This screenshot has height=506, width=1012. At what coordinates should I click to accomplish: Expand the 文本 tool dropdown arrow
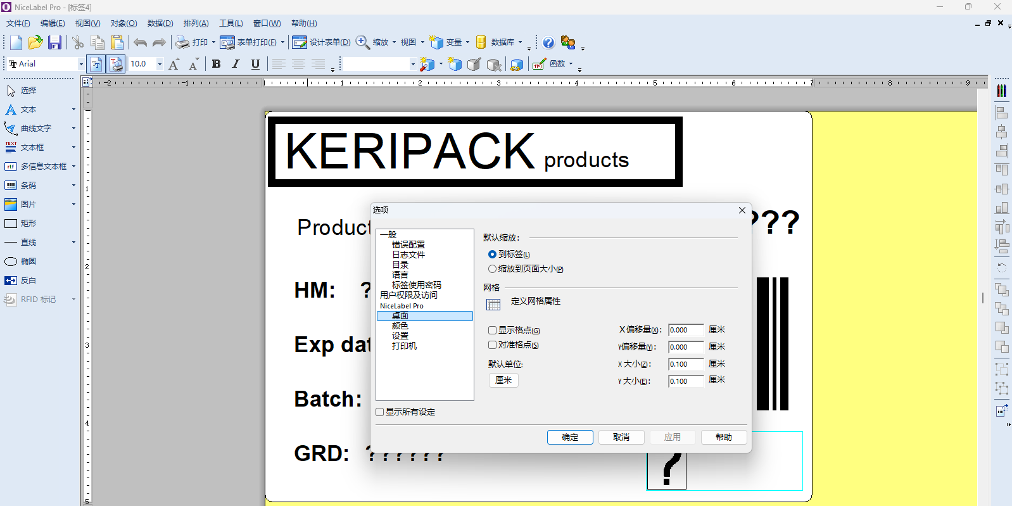click(73, 110)
